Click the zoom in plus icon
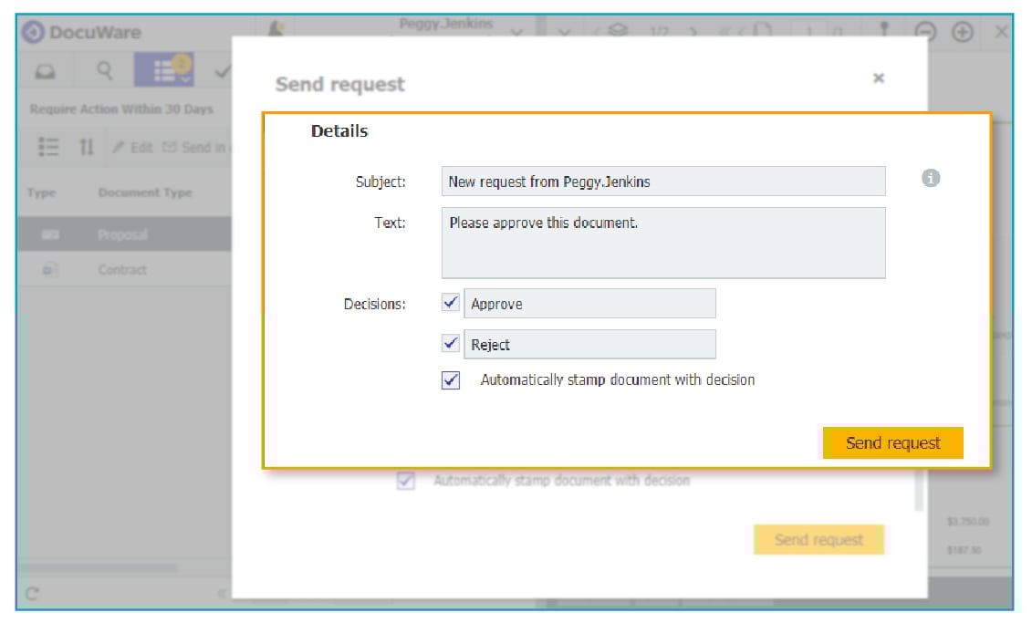 962,32
